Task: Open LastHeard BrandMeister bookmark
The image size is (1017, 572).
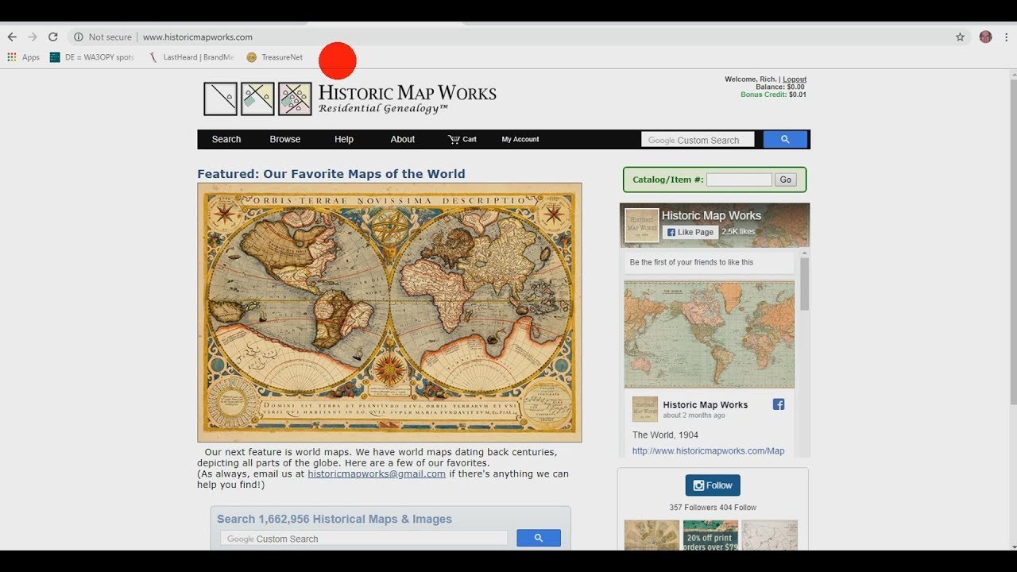Action: pos(191,57)
